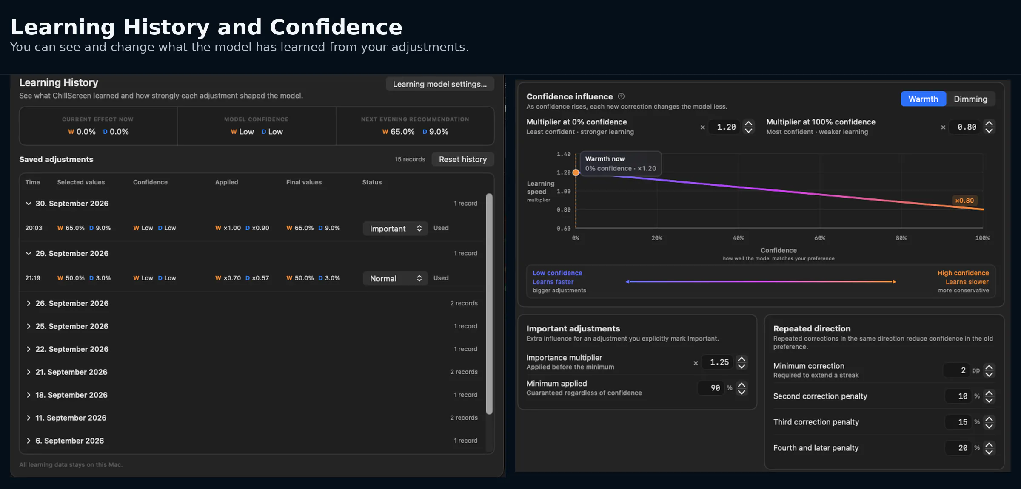
Task: Open the Important status dropdown
Action: [395, 229]
